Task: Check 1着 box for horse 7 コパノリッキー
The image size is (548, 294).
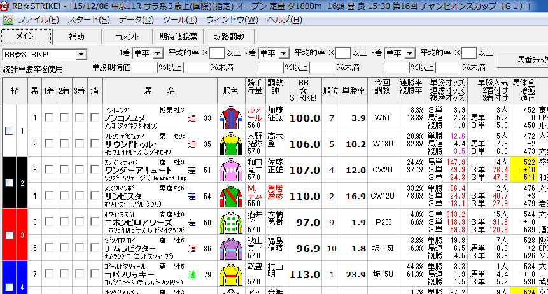Action: (49, 274)
